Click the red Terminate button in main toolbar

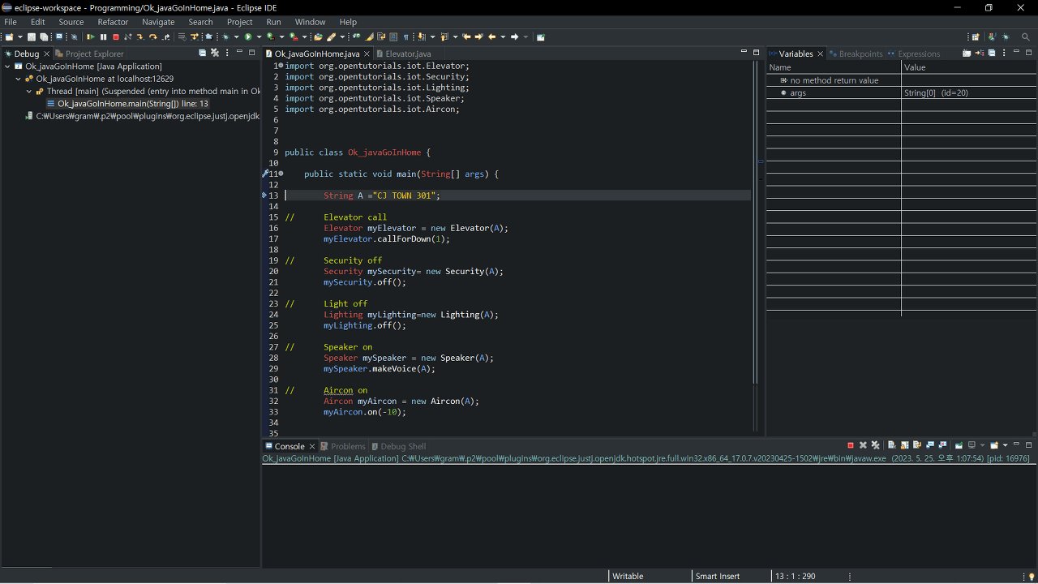[x=116, y=36]
